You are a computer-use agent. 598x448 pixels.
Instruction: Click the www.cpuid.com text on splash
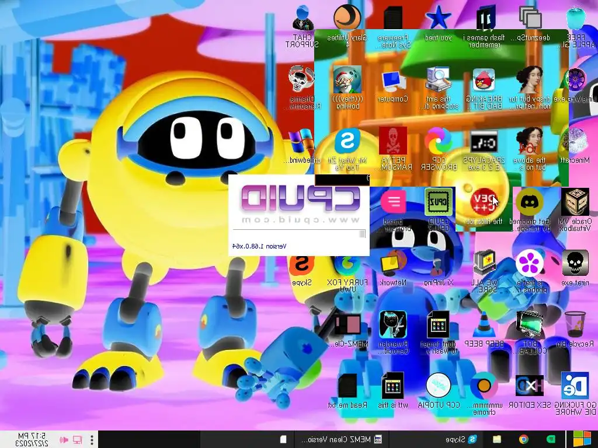click(301, 220)
